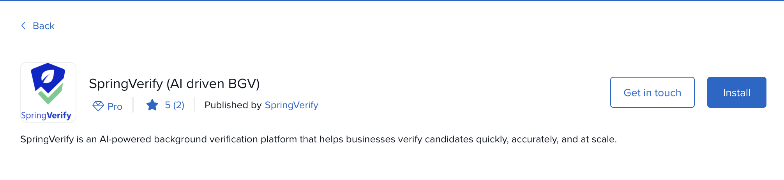Click "(AI driven BGV)" in the title
The image size is (784, 180).
(x=213, y=84)
